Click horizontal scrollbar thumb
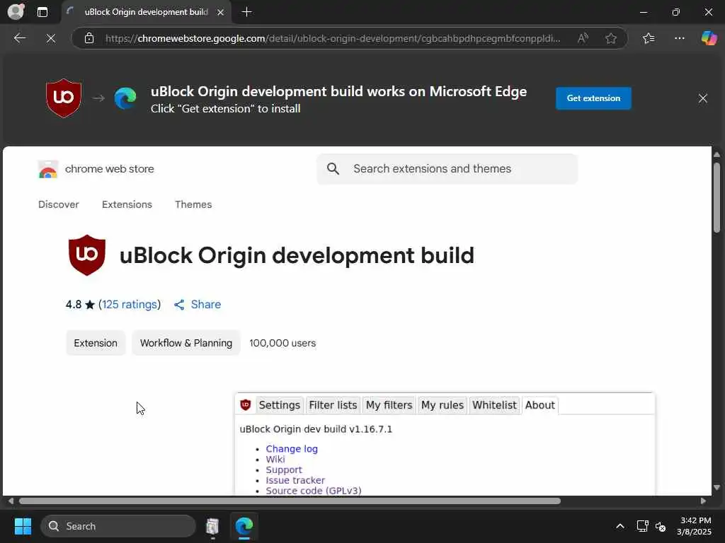The image size is (725, 543). point(290,501)
